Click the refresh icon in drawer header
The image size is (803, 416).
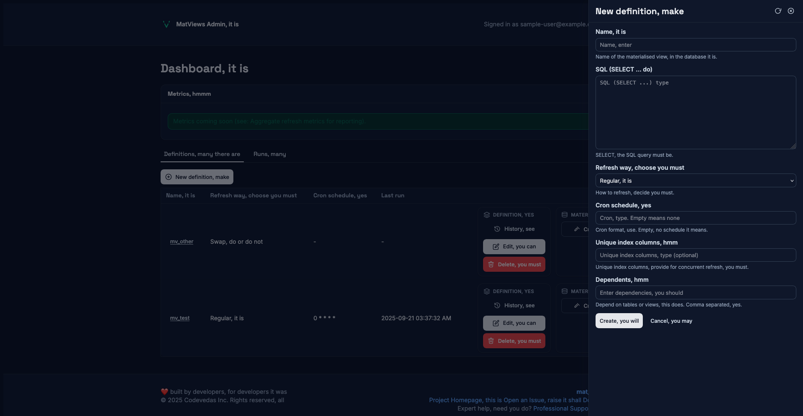point(778,11)
